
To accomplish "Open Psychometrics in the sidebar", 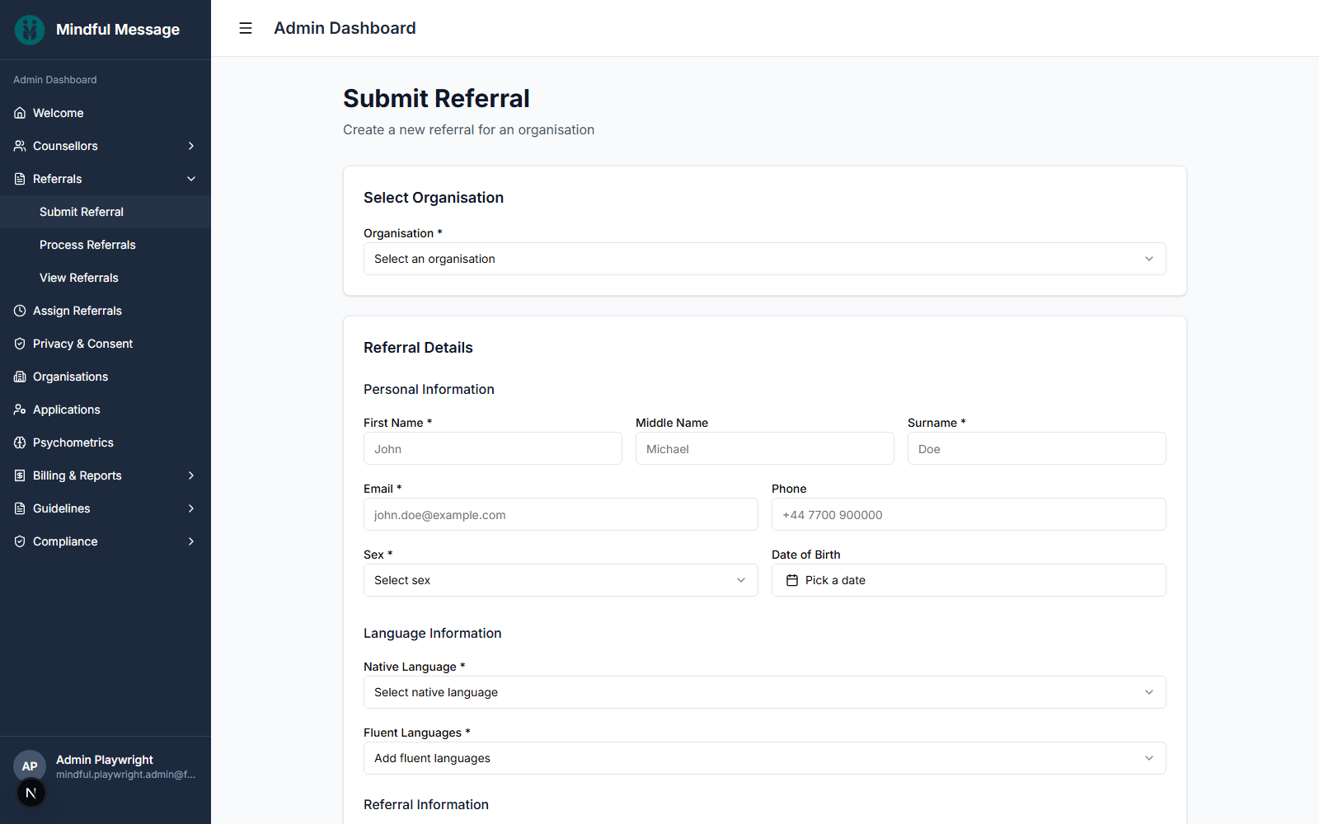I will 106,442.
